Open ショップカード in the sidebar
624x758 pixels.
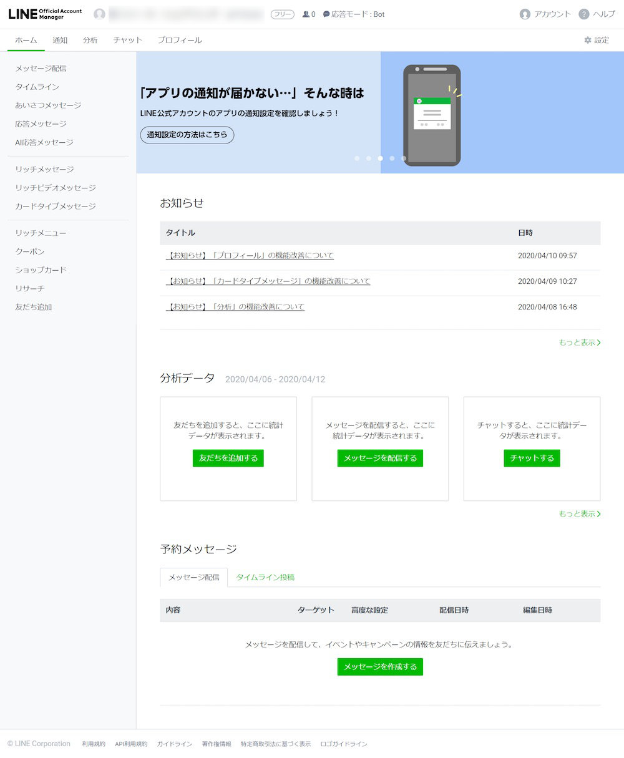coord(41,270)
